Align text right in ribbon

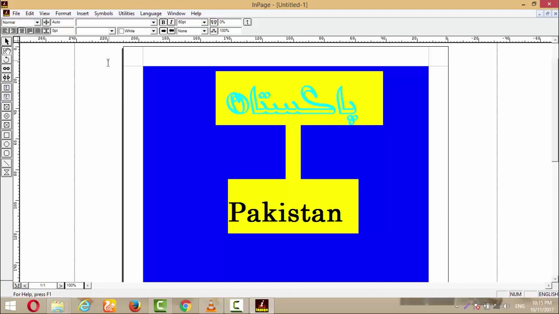tap(13, 31)
